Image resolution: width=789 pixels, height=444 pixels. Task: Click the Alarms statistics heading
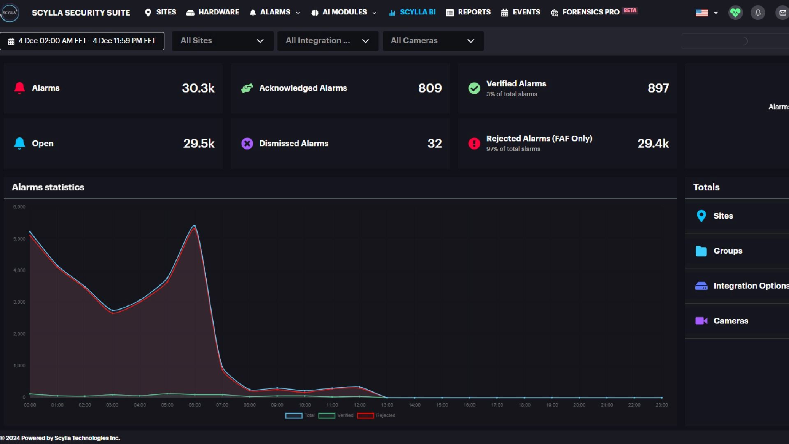pyautogui.click(x=48, y=187)
